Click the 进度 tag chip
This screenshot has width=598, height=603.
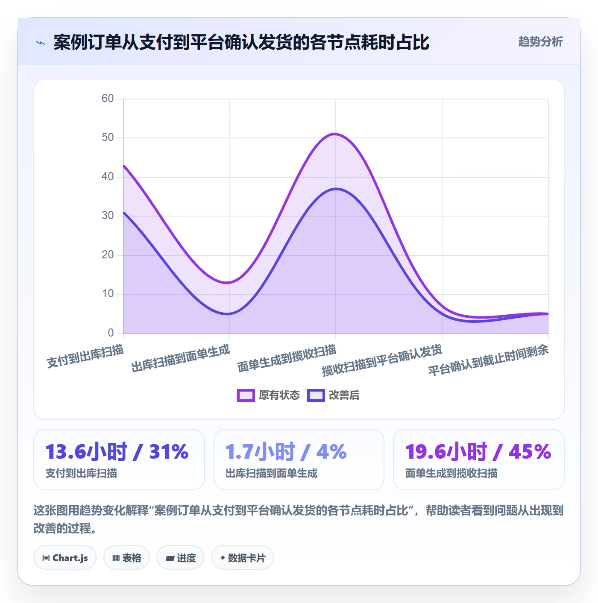180,557
